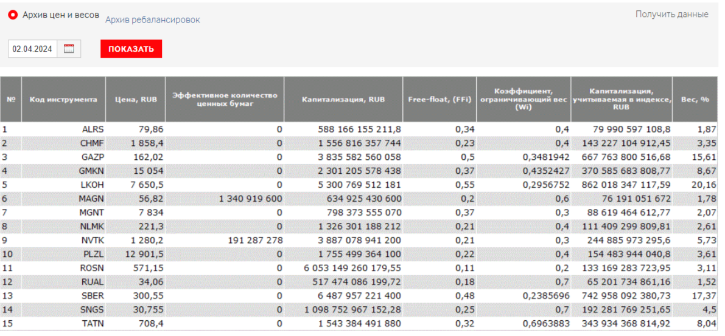Viewport: 725px width, 336px height.
Task: Click the free-float value 0,55
Action: pos(464,185)
